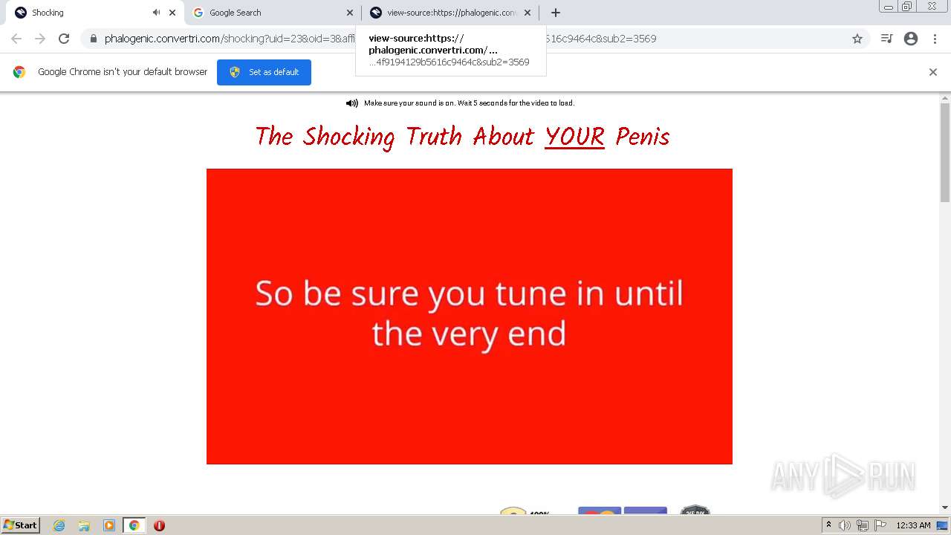Switch to the Google Search tab

pyautogui.click(x=273, y=13)
